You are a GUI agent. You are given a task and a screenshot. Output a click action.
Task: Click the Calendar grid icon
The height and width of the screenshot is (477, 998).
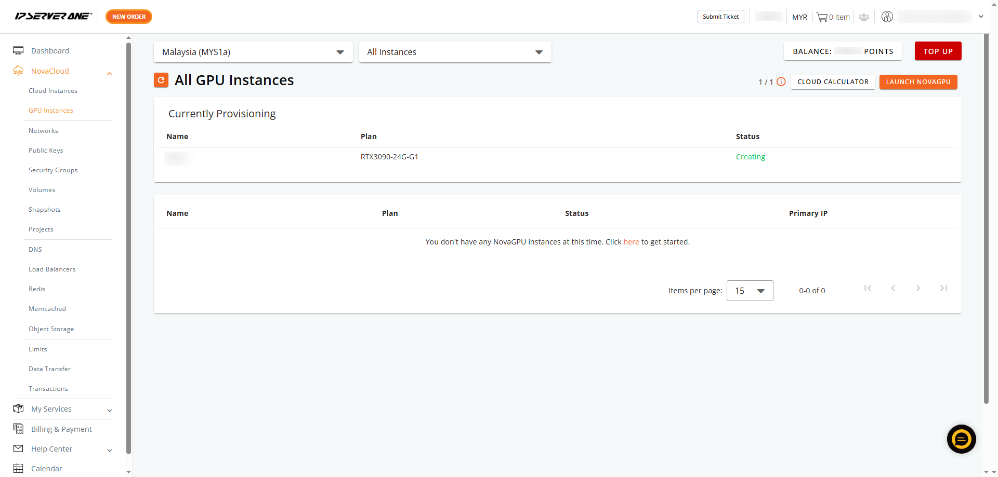(18, 468)
